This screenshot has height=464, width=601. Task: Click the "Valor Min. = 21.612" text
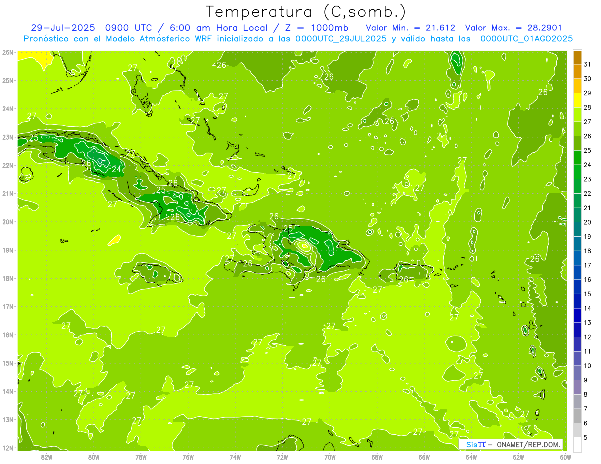pyautogui.click(x=411, y=28)
